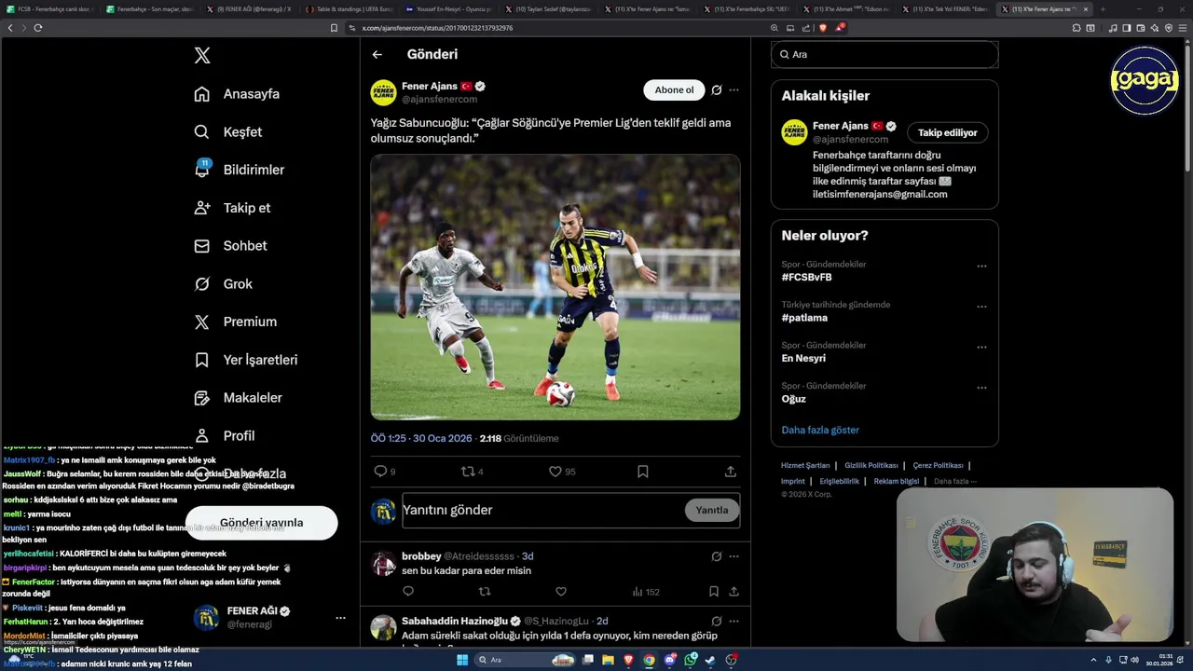Open Takip et in the sidebar
The height and width of the screenshot is (671, 1193).
(x=232, y=208)
